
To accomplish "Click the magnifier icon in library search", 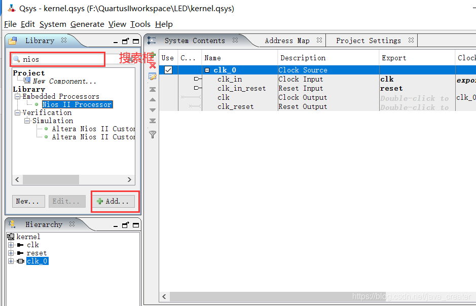I will [x=16, y=59].
